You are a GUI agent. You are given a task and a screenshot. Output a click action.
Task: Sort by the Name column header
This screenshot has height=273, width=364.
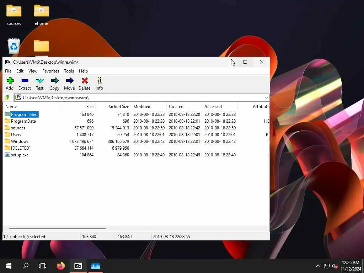pos(31,107)
